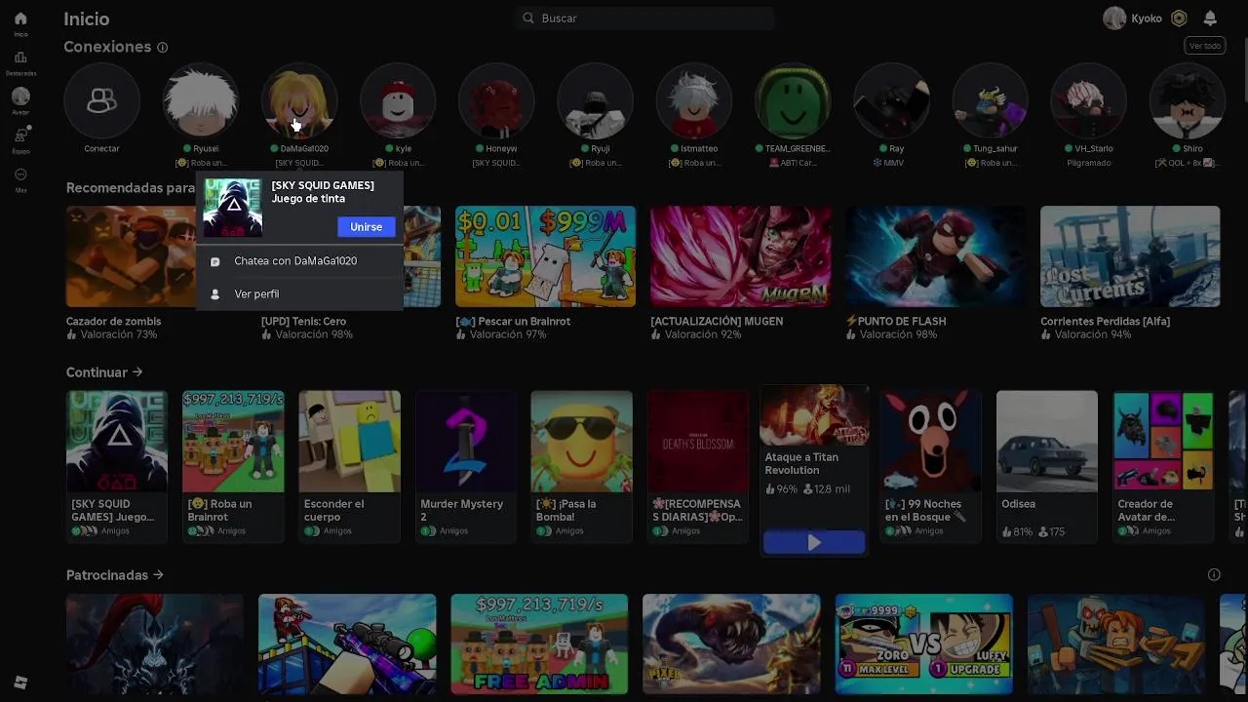Open TEAM_GREENBE friend avatar
The width and height of the screenshot is (1248, 702).
[x=793, y=100]
